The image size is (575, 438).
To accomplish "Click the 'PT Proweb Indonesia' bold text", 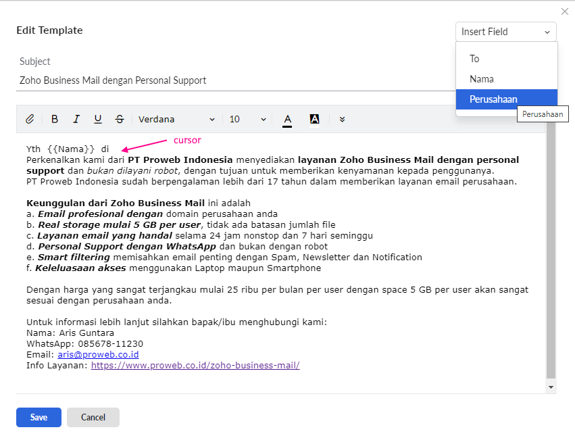I will [180, 160].
